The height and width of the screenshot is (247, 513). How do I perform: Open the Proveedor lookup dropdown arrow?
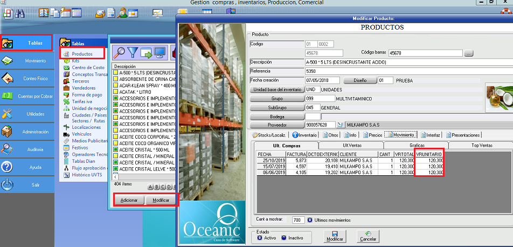339,125
